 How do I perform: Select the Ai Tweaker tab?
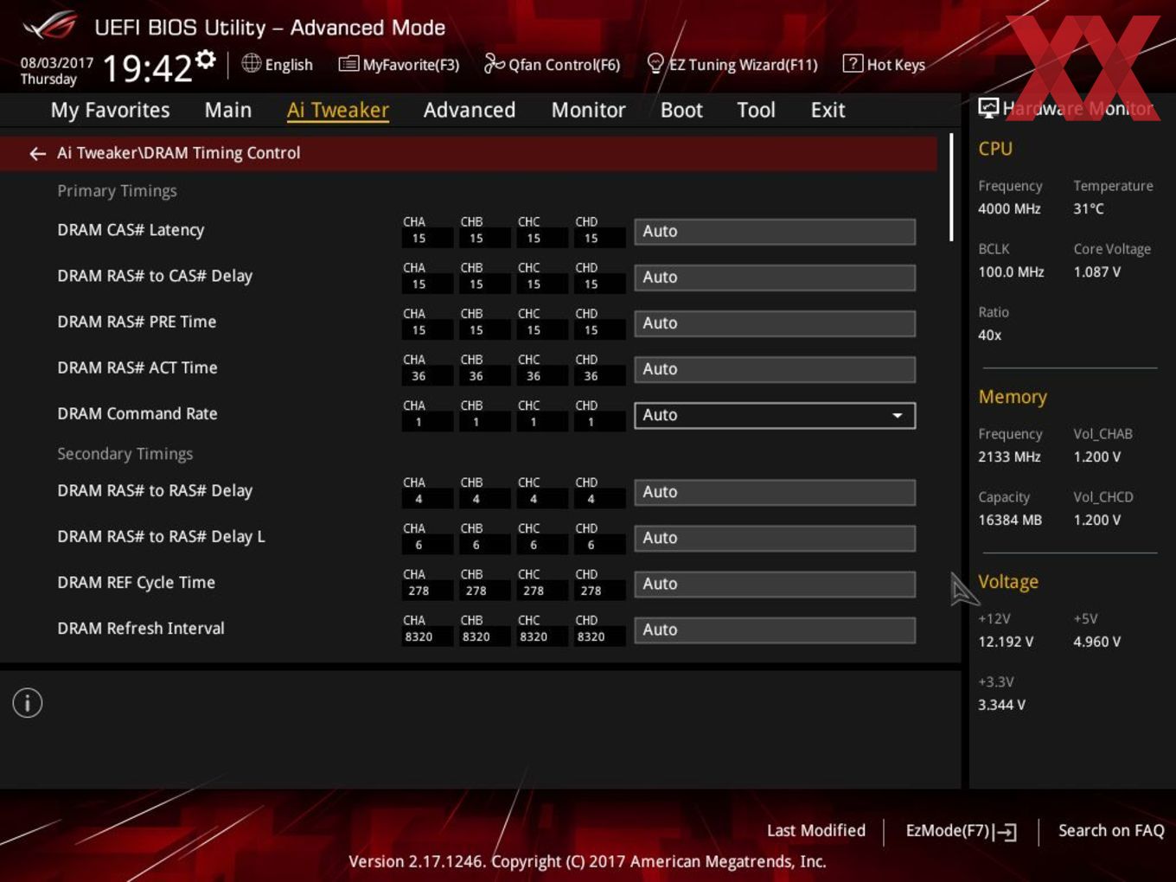338,111
